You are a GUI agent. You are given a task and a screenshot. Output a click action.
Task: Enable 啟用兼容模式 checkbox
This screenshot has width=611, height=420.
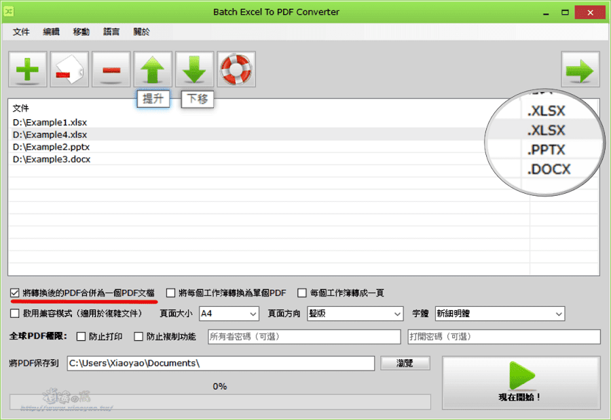(x=15, y=314)
